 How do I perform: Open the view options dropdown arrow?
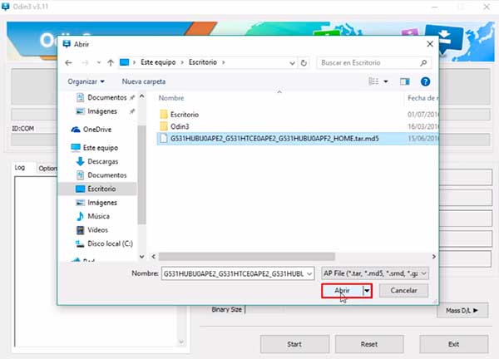[386, 81]
